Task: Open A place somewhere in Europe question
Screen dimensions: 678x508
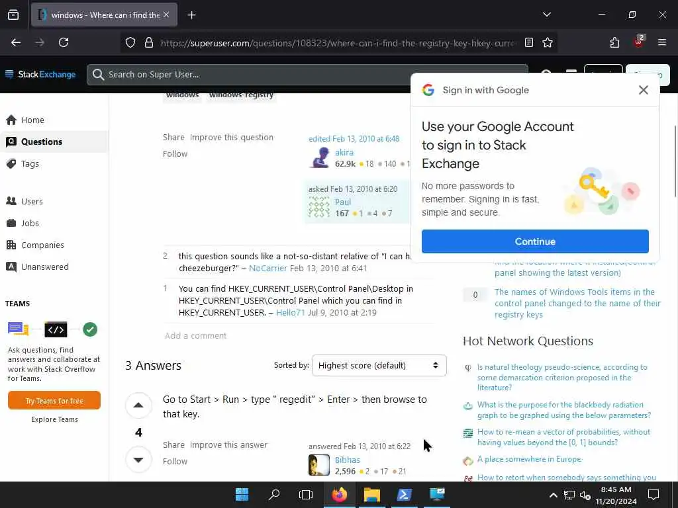Action: [529, 459]
